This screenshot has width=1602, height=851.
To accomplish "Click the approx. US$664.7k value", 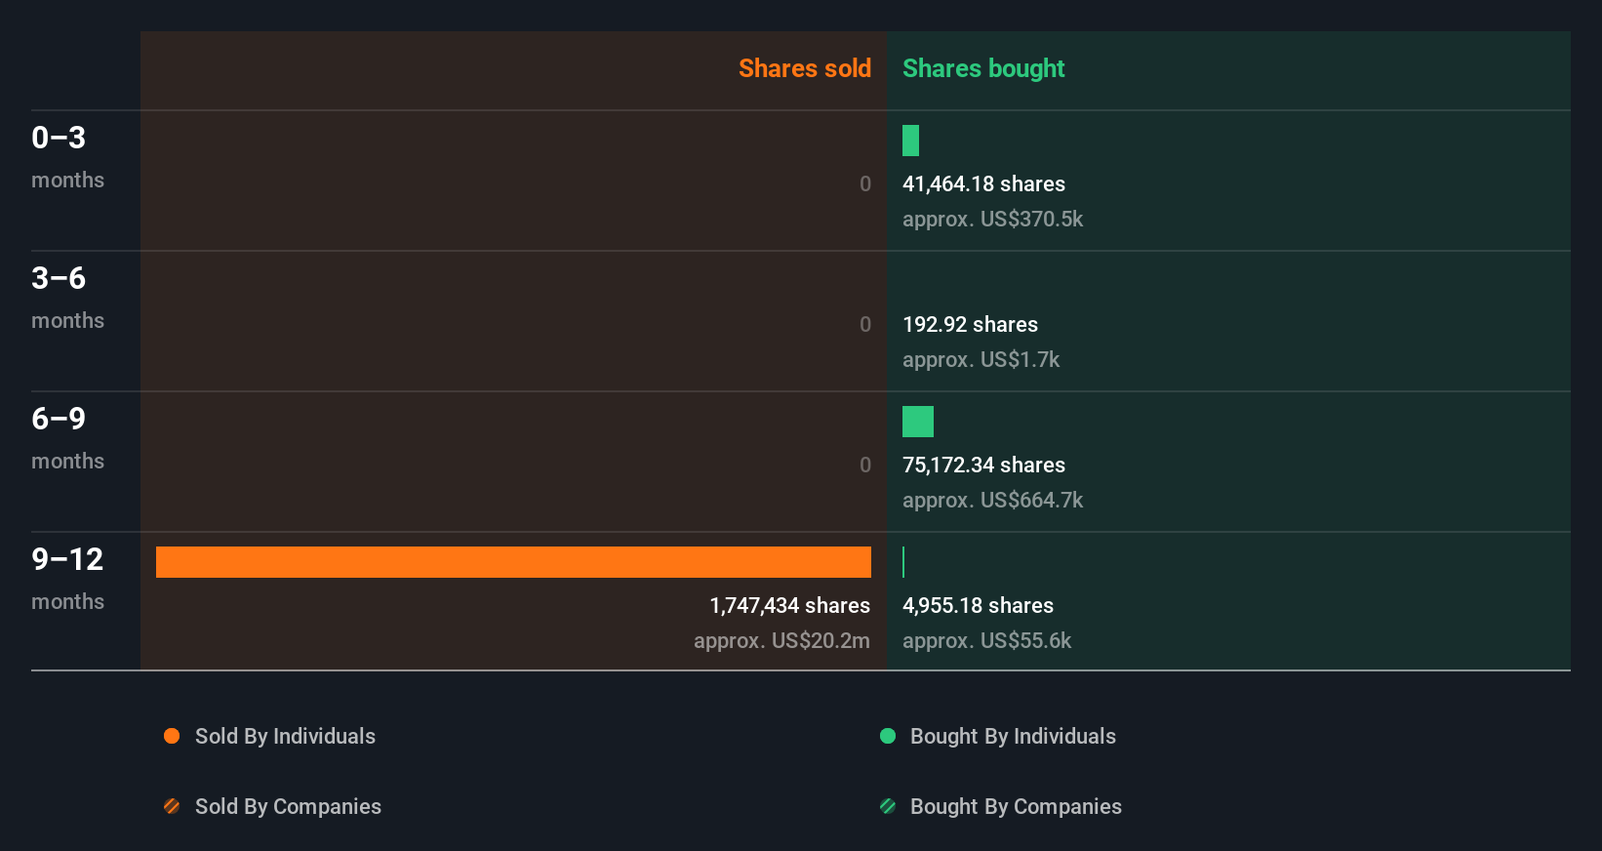I will click(992, 501).
